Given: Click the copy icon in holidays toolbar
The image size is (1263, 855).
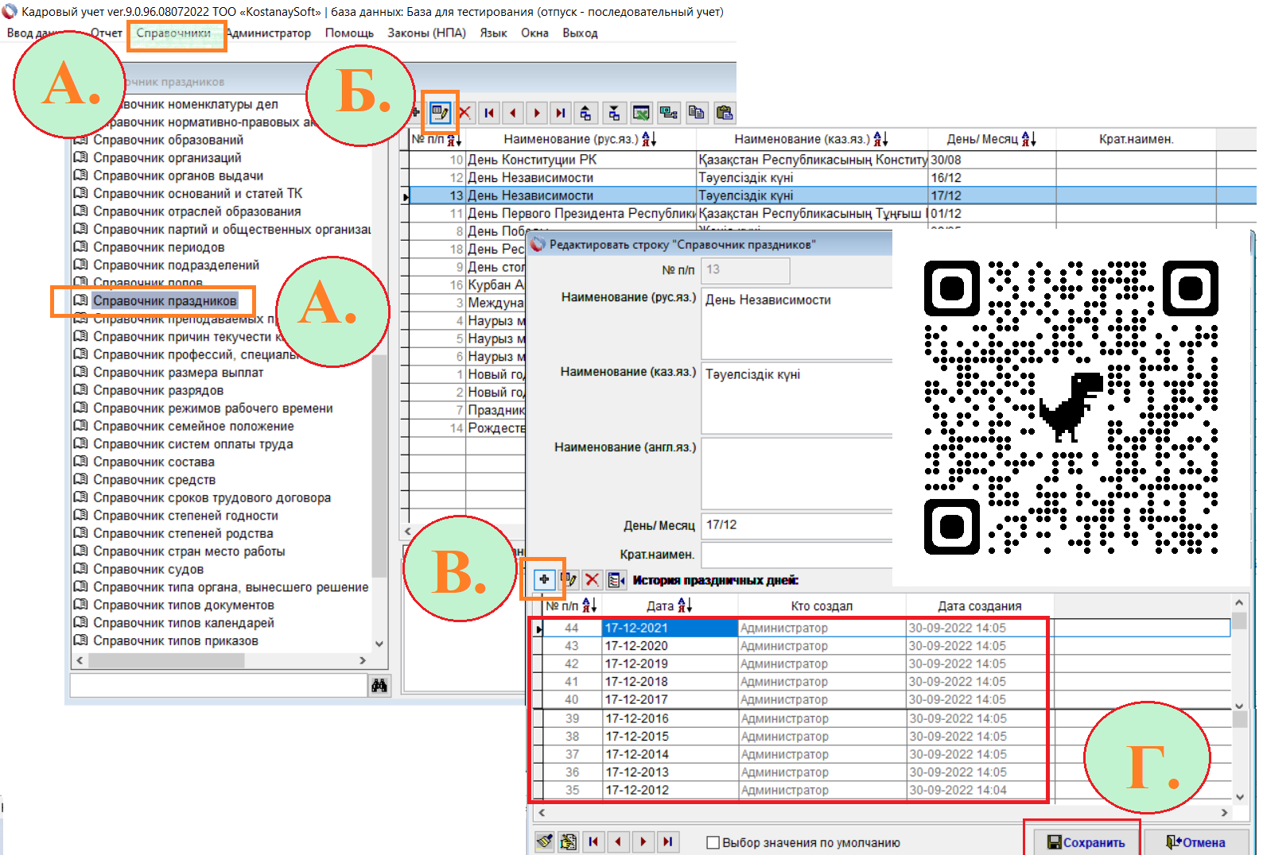Looking at the screenshot, I should (x=697, y=113).
